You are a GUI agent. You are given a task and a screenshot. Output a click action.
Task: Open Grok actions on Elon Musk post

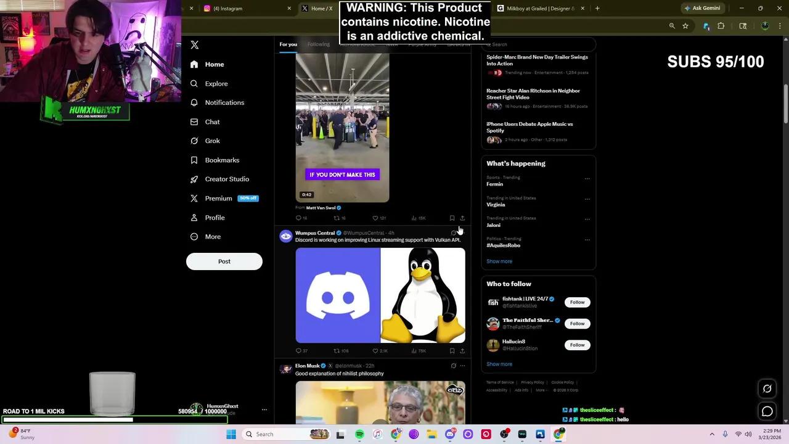click(x=453, y=366)
